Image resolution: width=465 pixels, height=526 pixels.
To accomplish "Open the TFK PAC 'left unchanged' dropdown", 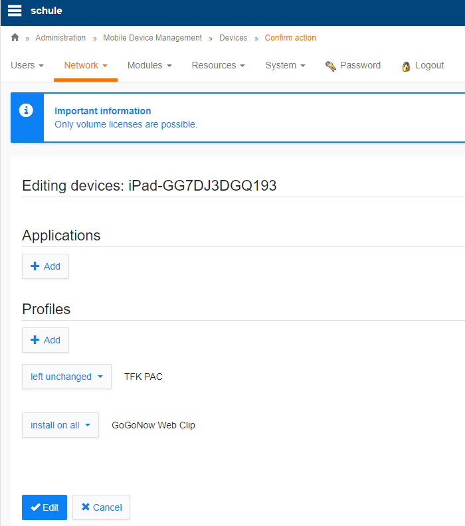I will (66, 377).
